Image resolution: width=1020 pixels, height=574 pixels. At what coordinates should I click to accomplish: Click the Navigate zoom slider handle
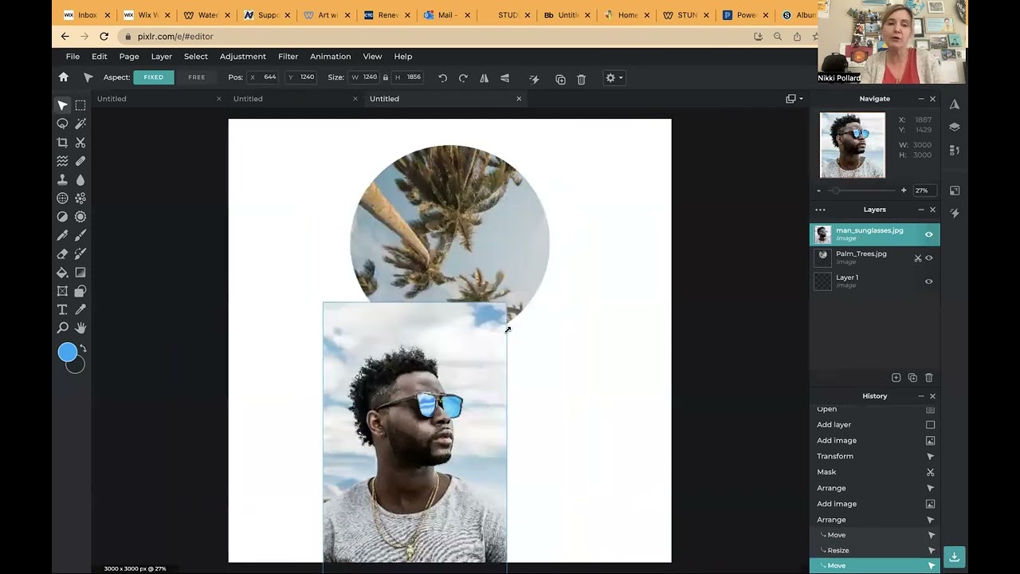[834, 191]
